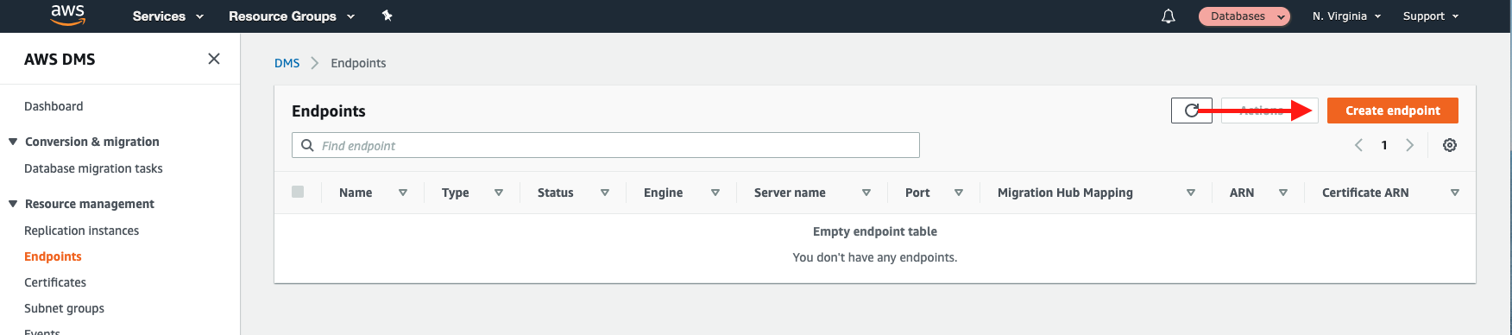Click the Migration Hub Mapping header
Screen dimensions: 1512x335
point(1065,193)
